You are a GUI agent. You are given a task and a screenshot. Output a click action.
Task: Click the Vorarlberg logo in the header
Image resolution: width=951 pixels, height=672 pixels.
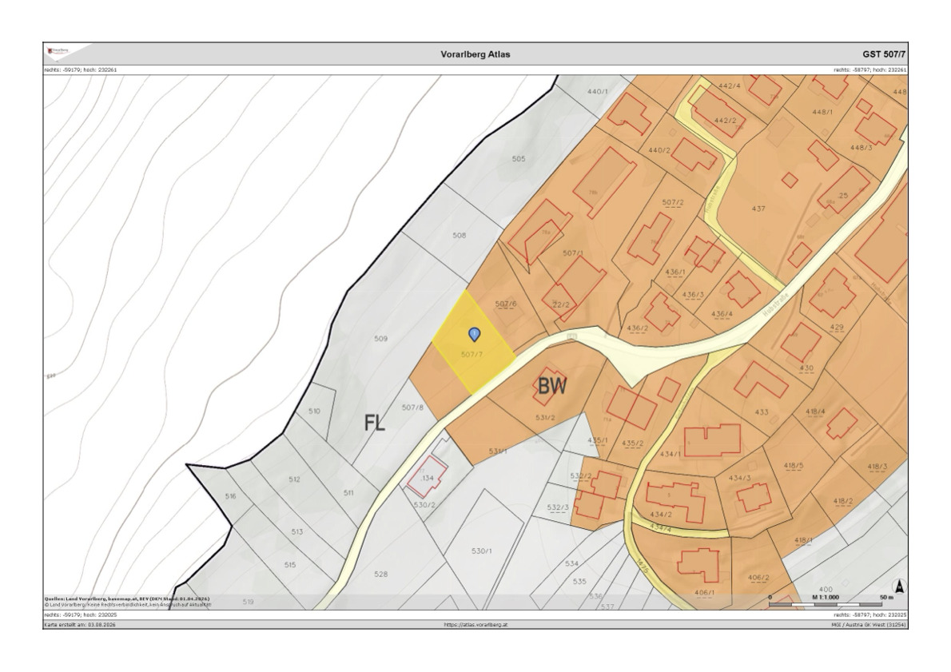59,52
